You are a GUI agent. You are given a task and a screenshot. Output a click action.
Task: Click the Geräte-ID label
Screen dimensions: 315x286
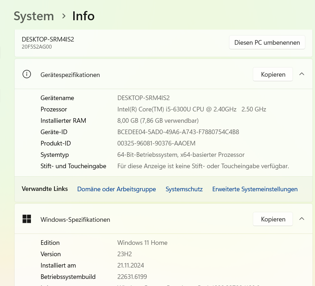pyautogui.click(x=54, y=132)
